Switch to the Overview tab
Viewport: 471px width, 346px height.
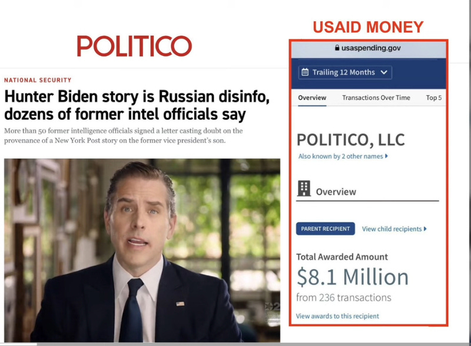(x=312, y=98)
